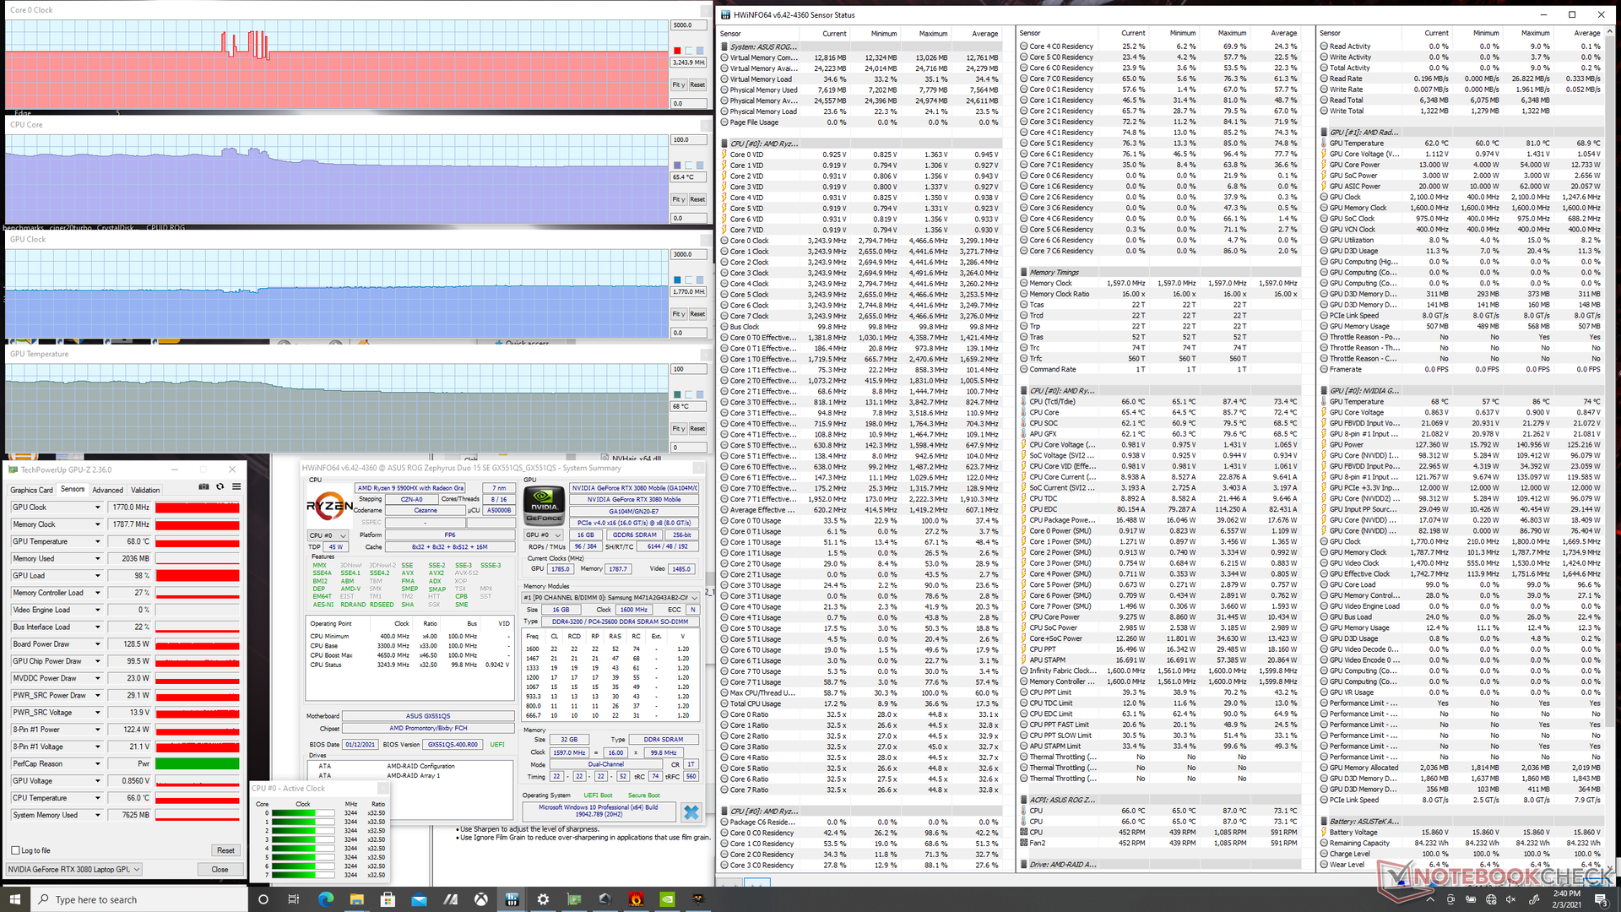1621x912 pixels.
Task: Click GPU-Z refresh sensors icon
Action: [x=220, y=487]
